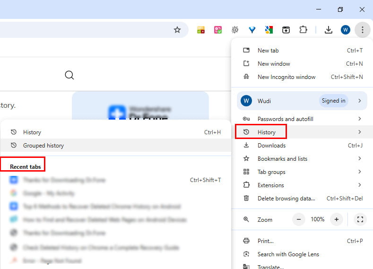Open the Extensions puzzle piece icon
Image resolution: width=373 pixels, height=269 pixels.
304,30
